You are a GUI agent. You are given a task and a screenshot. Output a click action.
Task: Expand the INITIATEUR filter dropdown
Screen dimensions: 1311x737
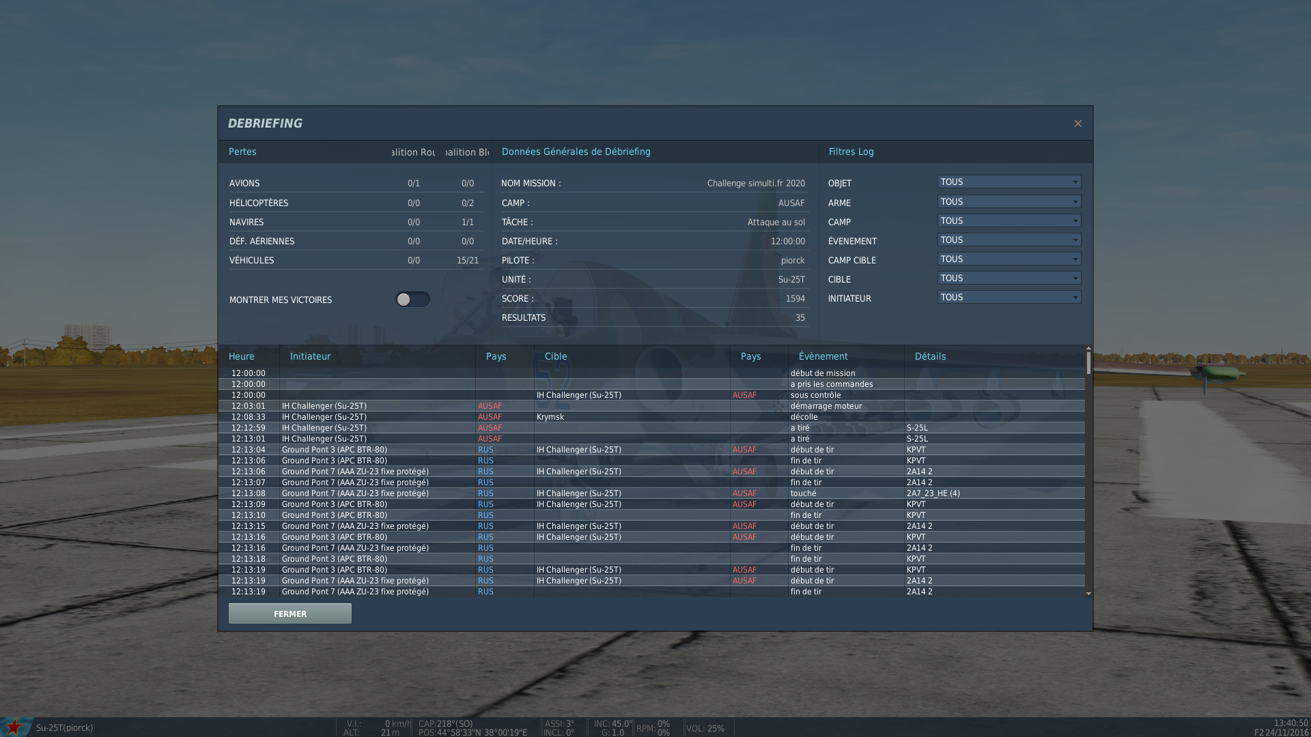[x=1075, y=298]
